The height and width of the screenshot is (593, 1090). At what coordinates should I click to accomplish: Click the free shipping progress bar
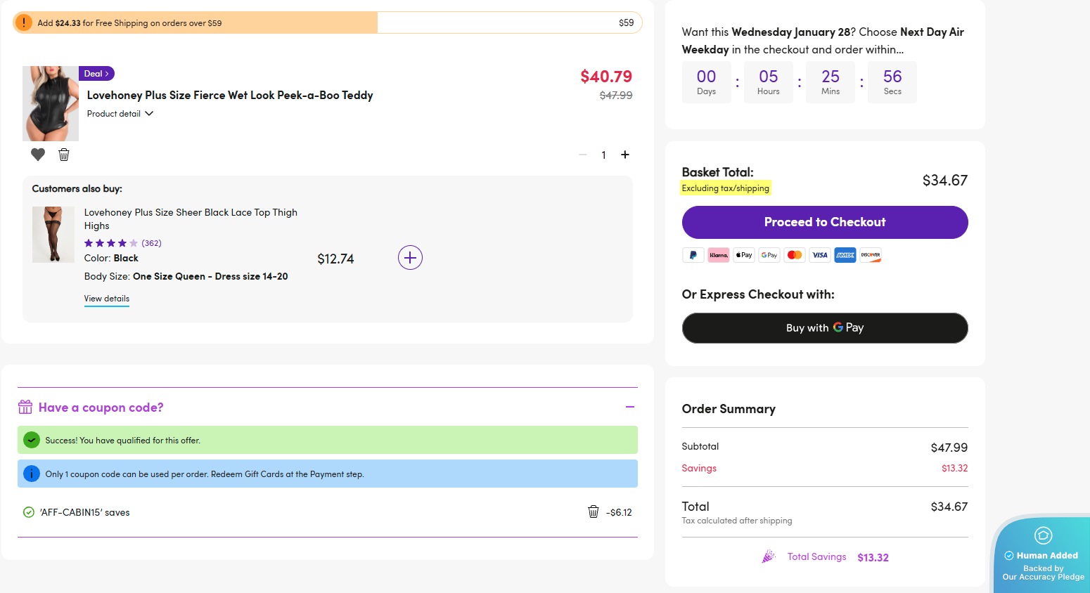[x=328, y=22]
